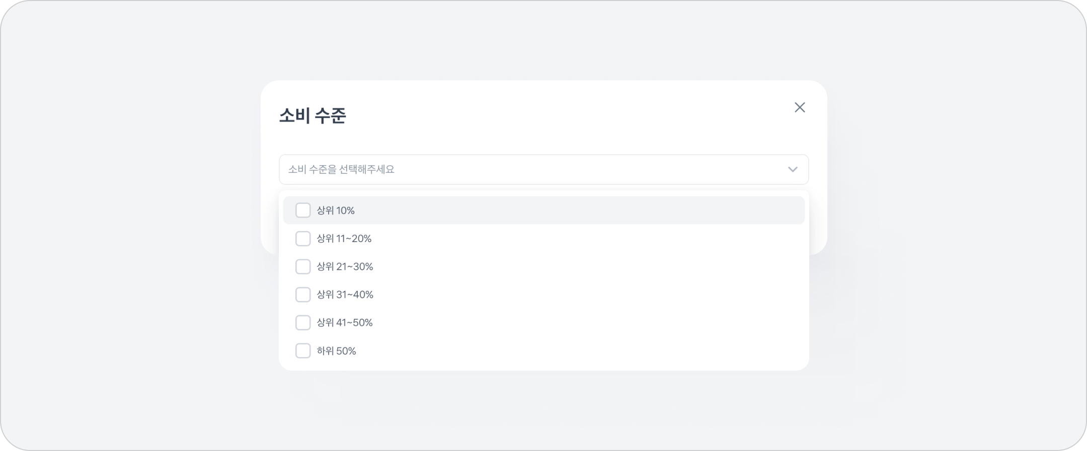This screenshot has height=451, width=1087.
Task: Click the 상위 31~40% option text
Action: point(345,295)
